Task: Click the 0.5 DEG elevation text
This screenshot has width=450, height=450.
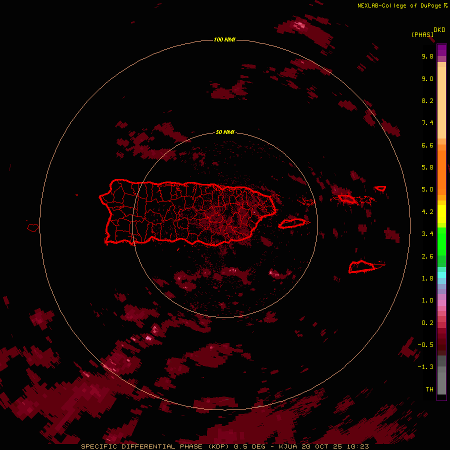Action: 249,446
